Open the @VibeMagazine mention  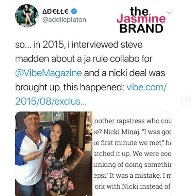(x=49, y=73)
